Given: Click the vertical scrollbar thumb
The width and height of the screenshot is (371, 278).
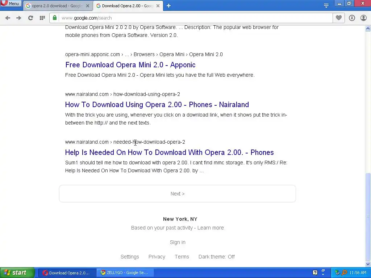Looking at the screenshot, I should [368, 216].
